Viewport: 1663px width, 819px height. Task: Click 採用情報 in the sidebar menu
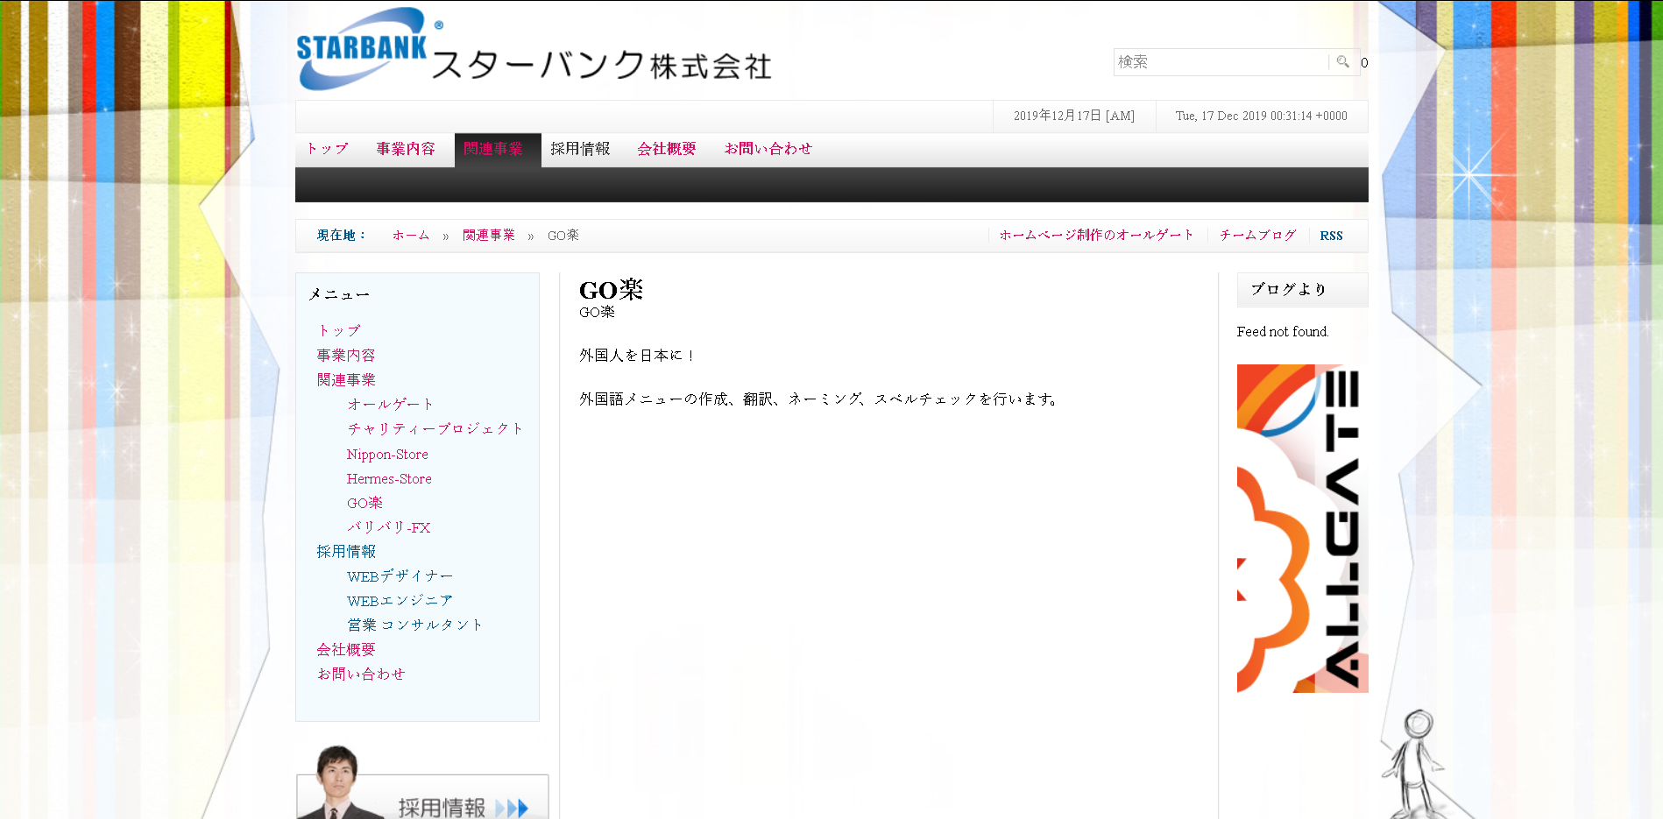coord(346,551)
